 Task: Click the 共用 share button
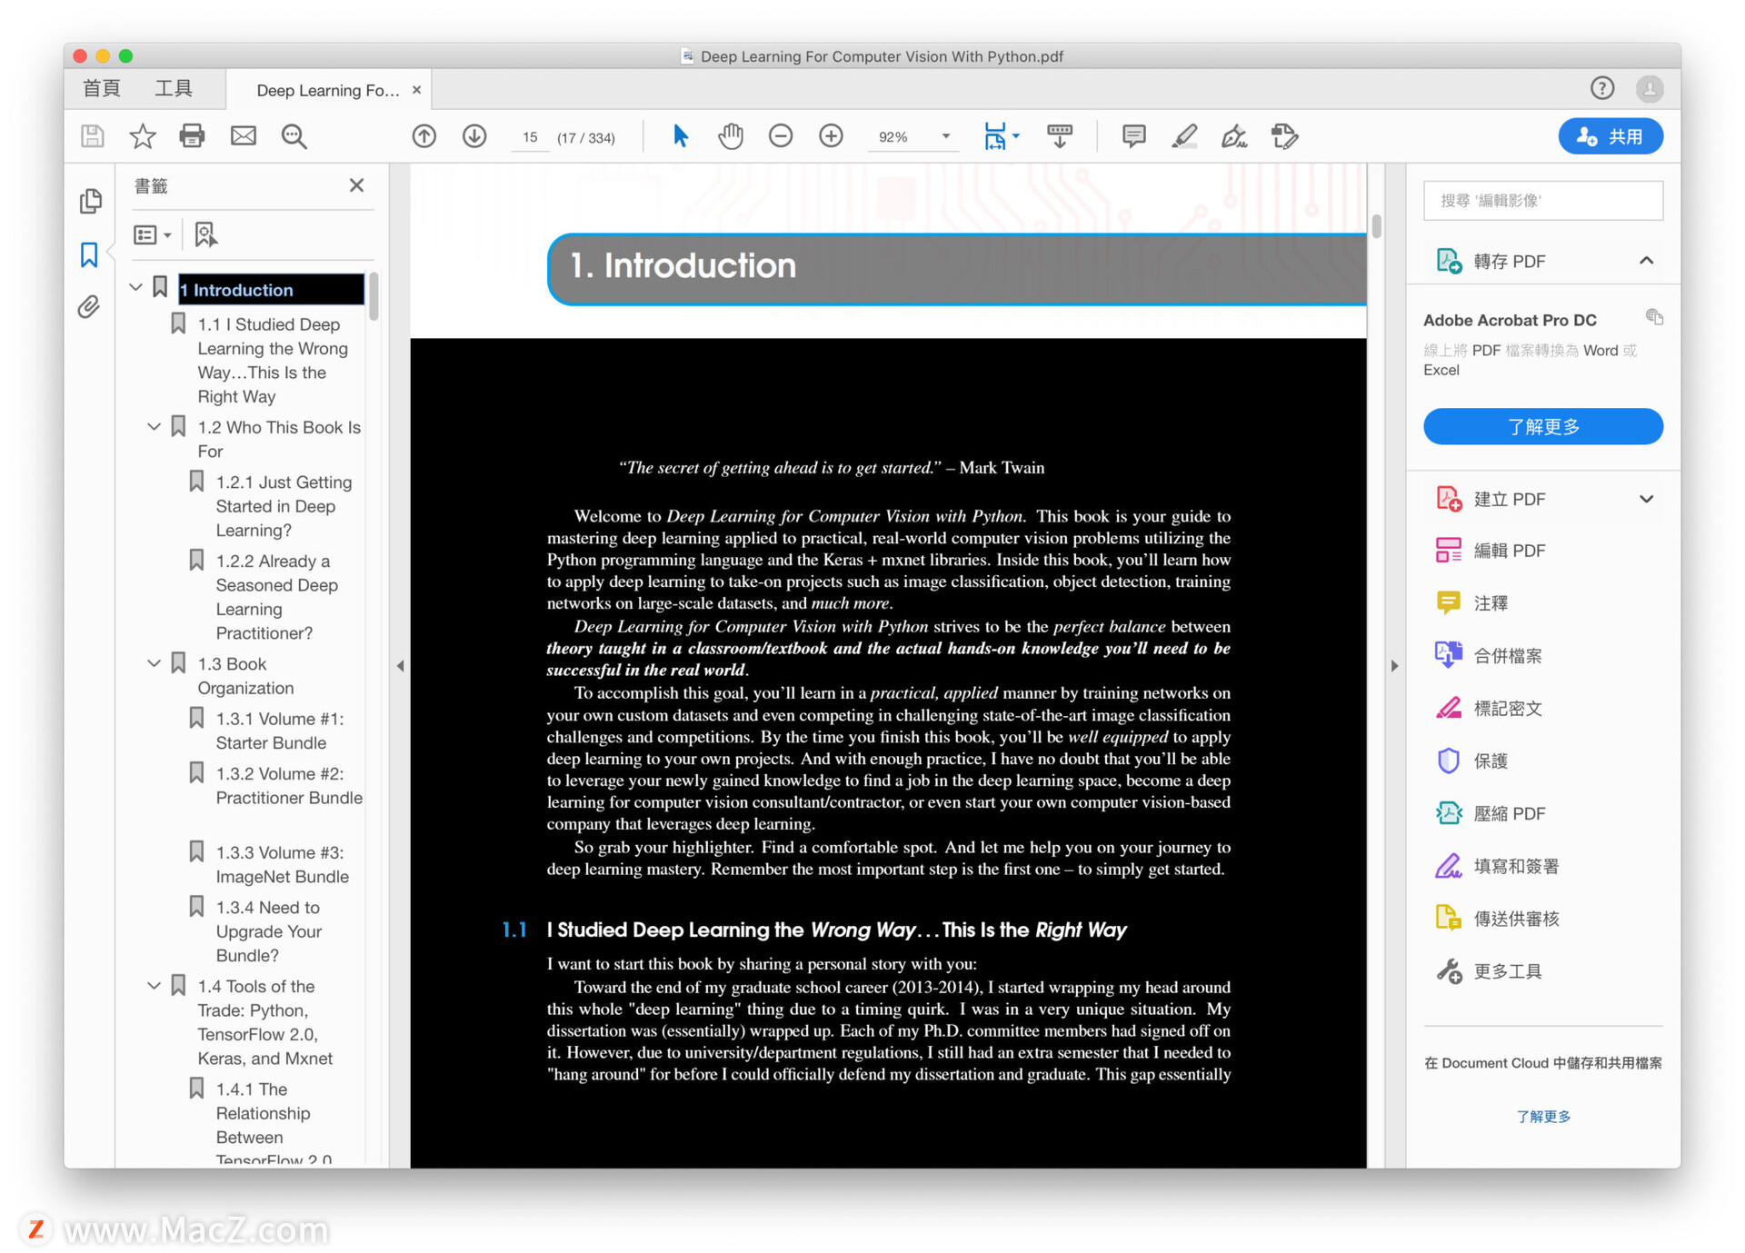1610,136
